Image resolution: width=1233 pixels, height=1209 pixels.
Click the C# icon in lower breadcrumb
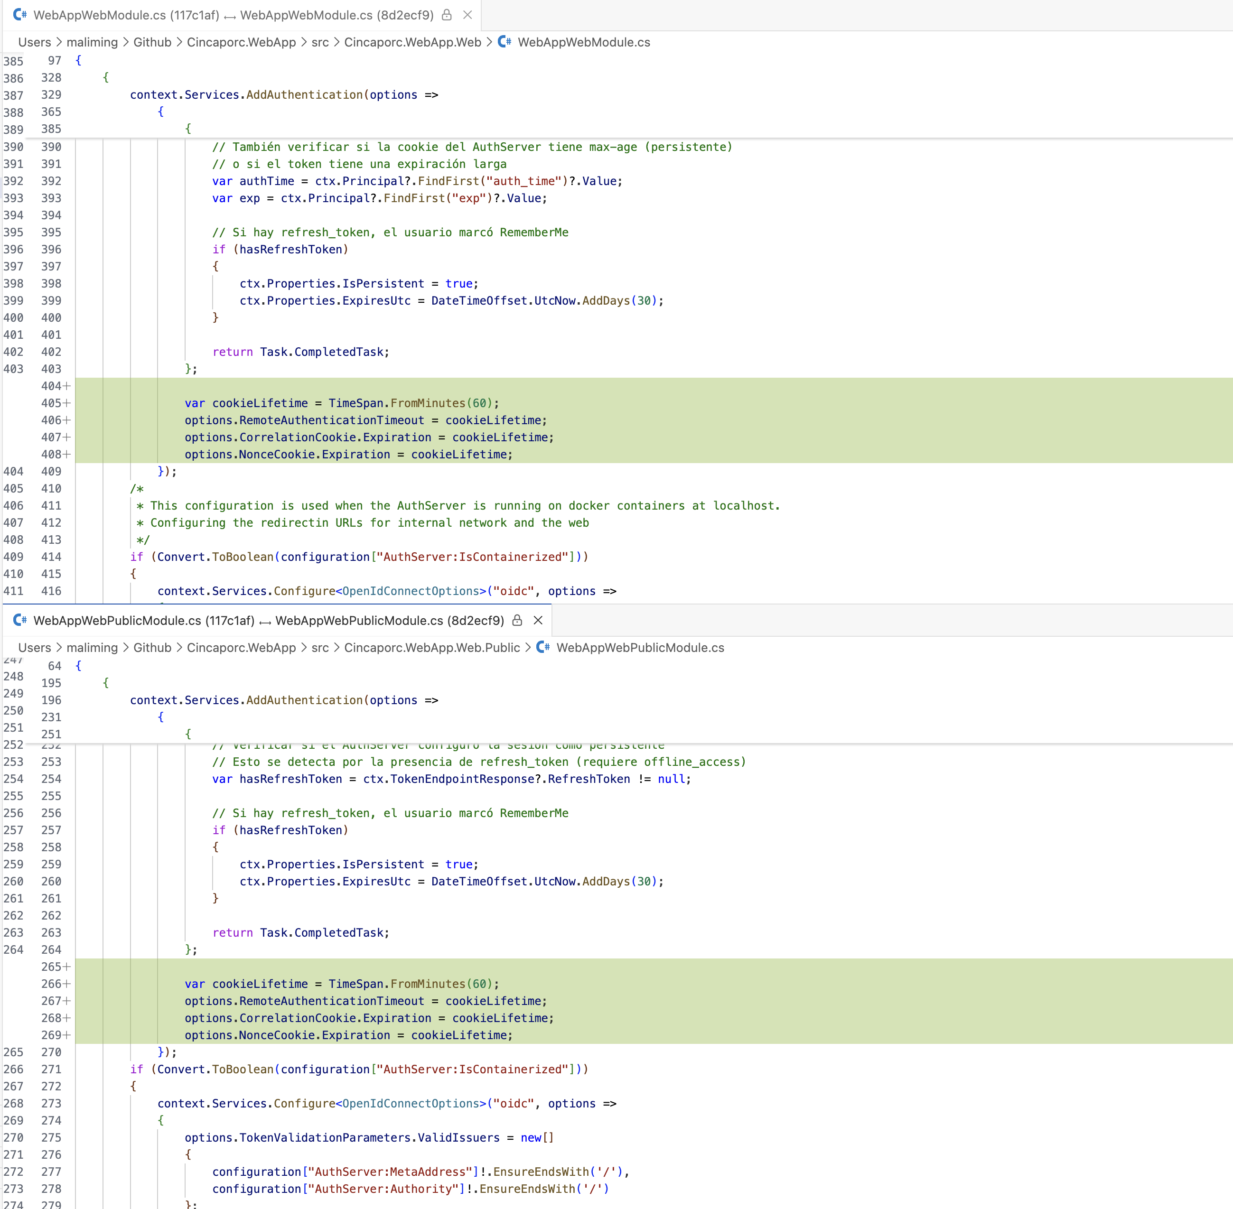pyautogui.click(x=543, y=648)
